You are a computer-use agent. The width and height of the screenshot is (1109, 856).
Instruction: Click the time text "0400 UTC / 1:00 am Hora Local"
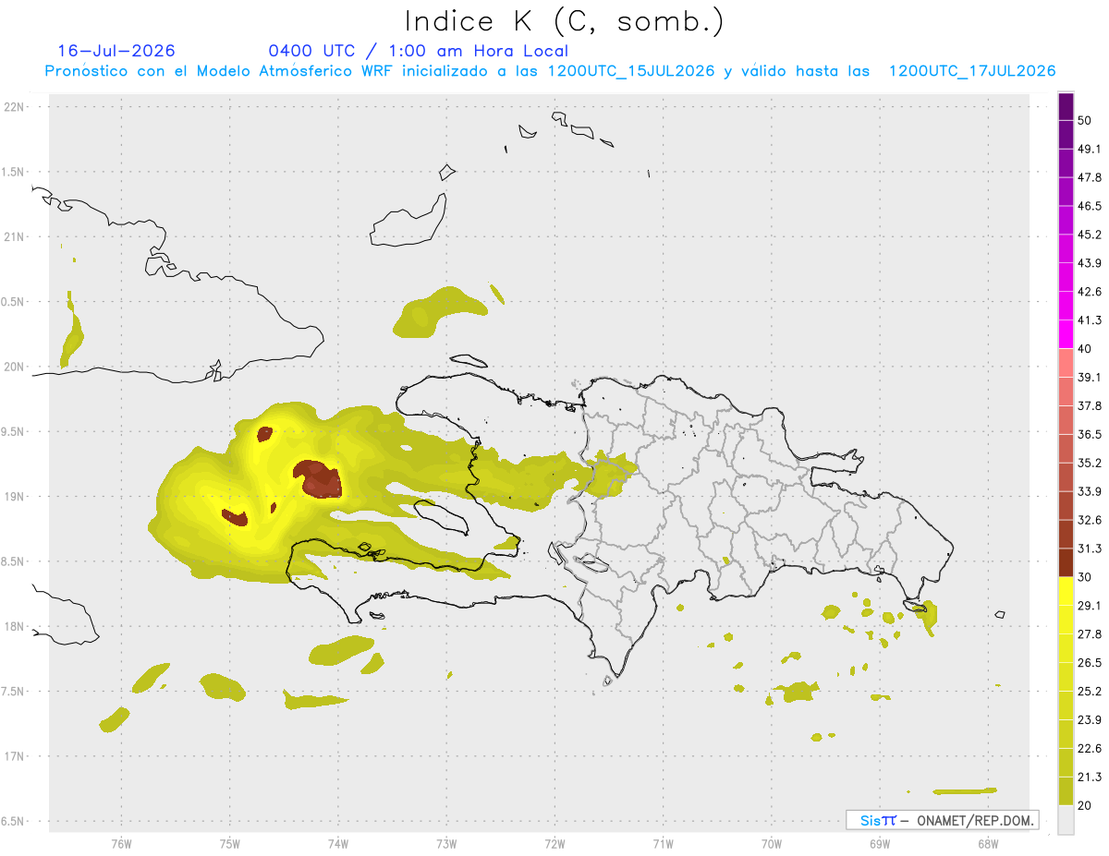click(418, 51)
